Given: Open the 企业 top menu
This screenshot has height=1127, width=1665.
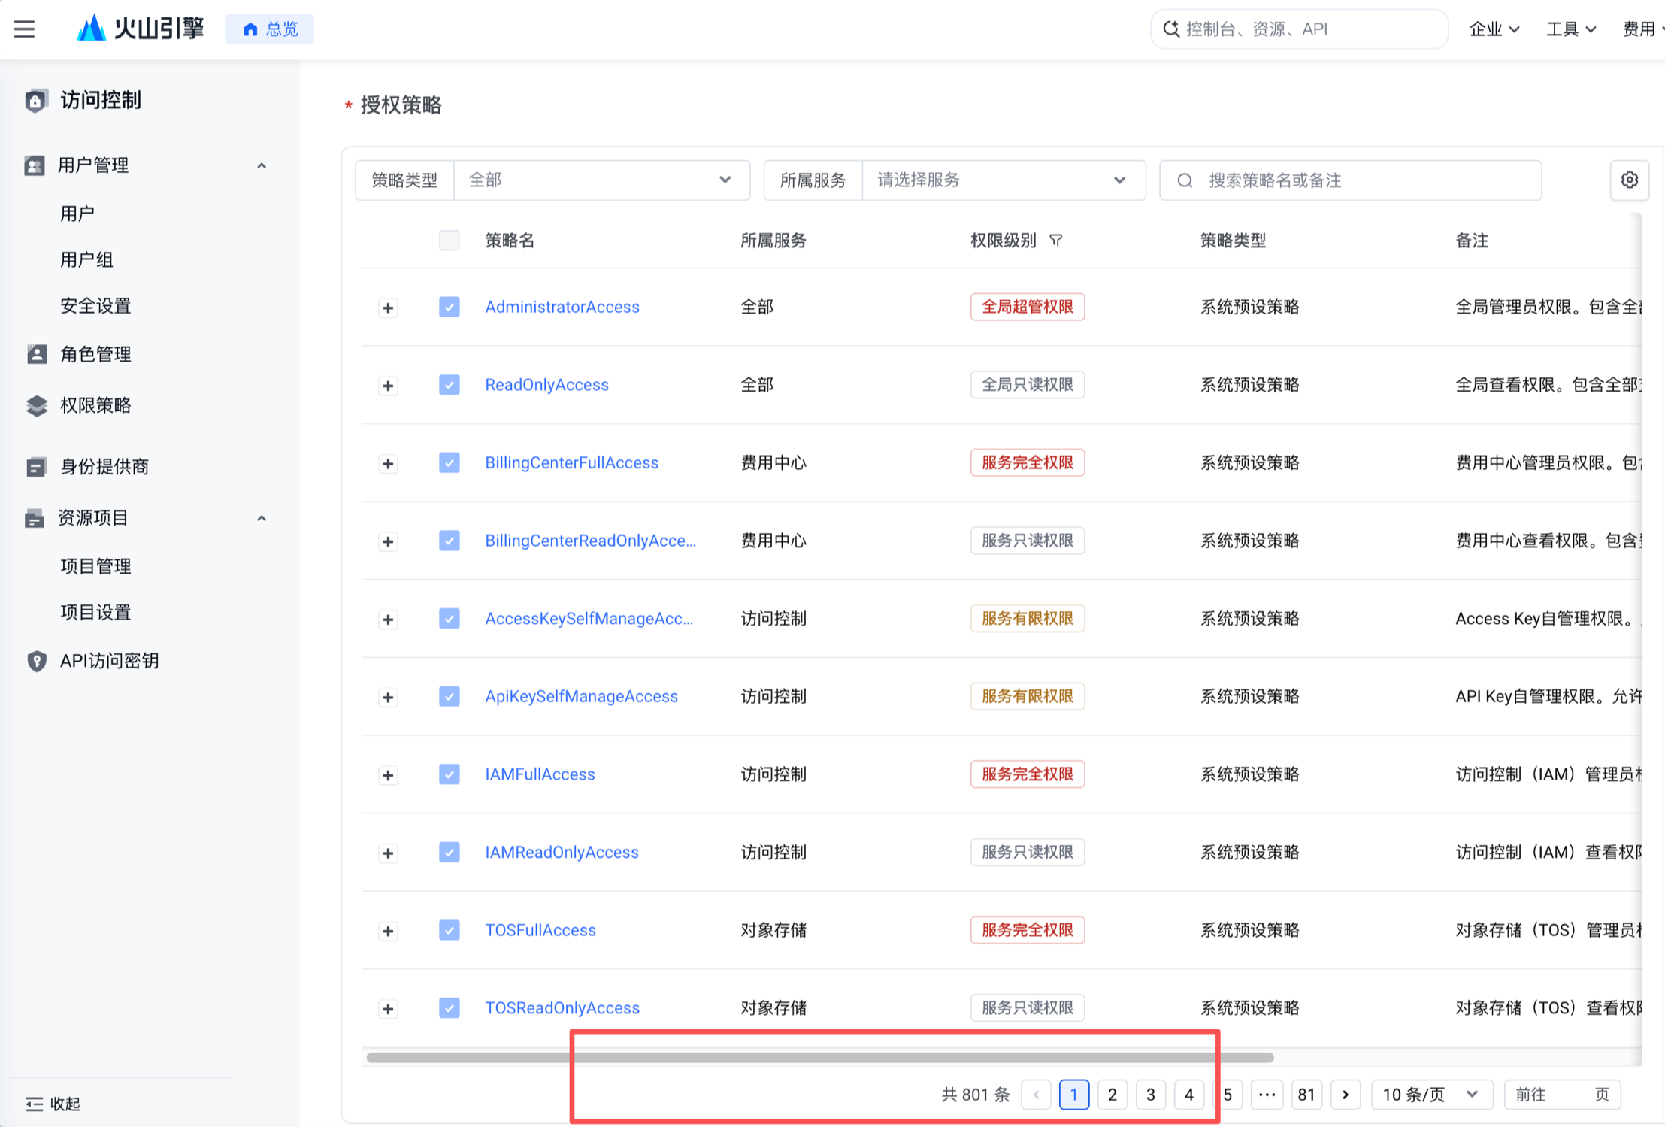Looking at the screenshot, I should (x=1494, y=29).
